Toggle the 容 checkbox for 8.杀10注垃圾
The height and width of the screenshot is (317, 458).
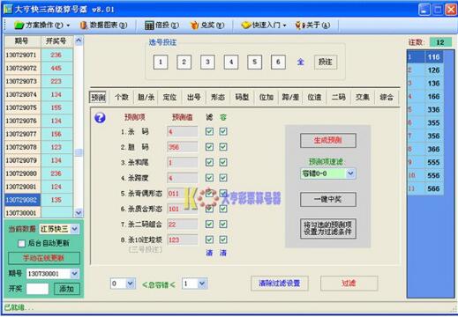[223, 240]
